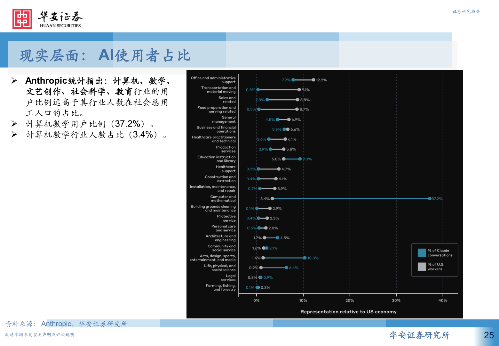This screenshot has height=346, width=499.
Task: Click the Computer and mathematical axis label
Action: pos(223,199)
